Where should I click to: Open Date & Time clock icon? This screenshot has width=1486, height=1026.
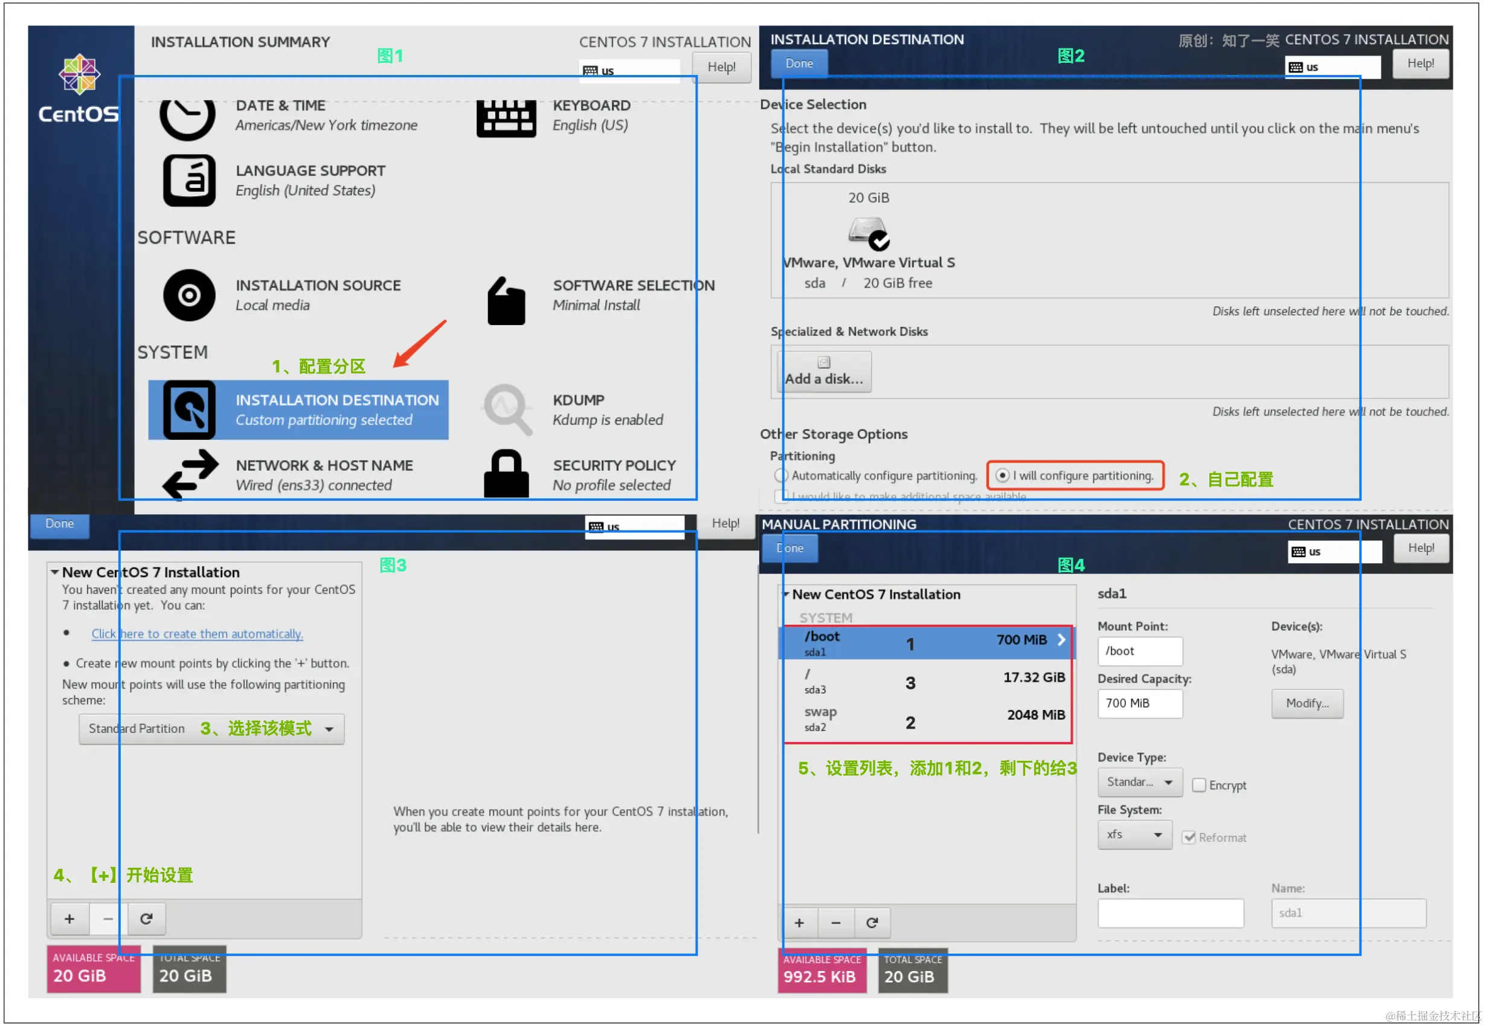click(x=188, y=119)
